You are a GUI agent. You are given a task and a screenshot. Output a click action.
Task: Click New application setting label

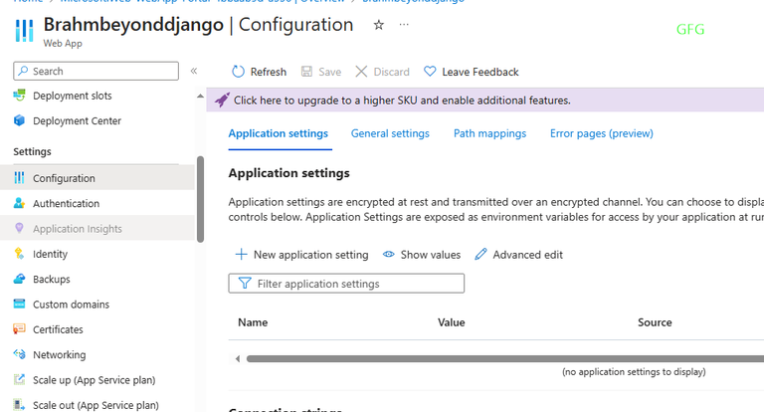click(x=310, y=255)
